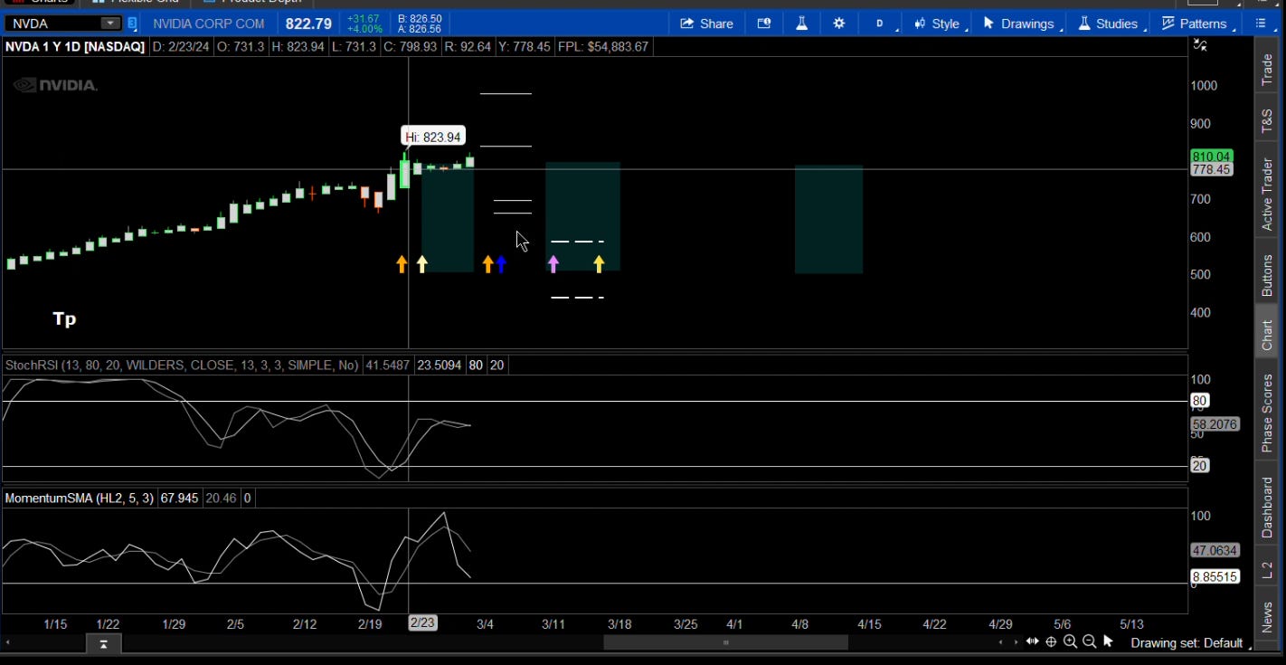Click the blue symbol link number 3 icon
This screenshot has height=665, width=1286.
coord(132,24)
